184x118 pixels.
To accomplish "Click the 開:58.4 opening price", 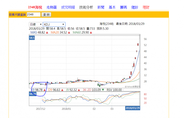I will coord(51,29).
